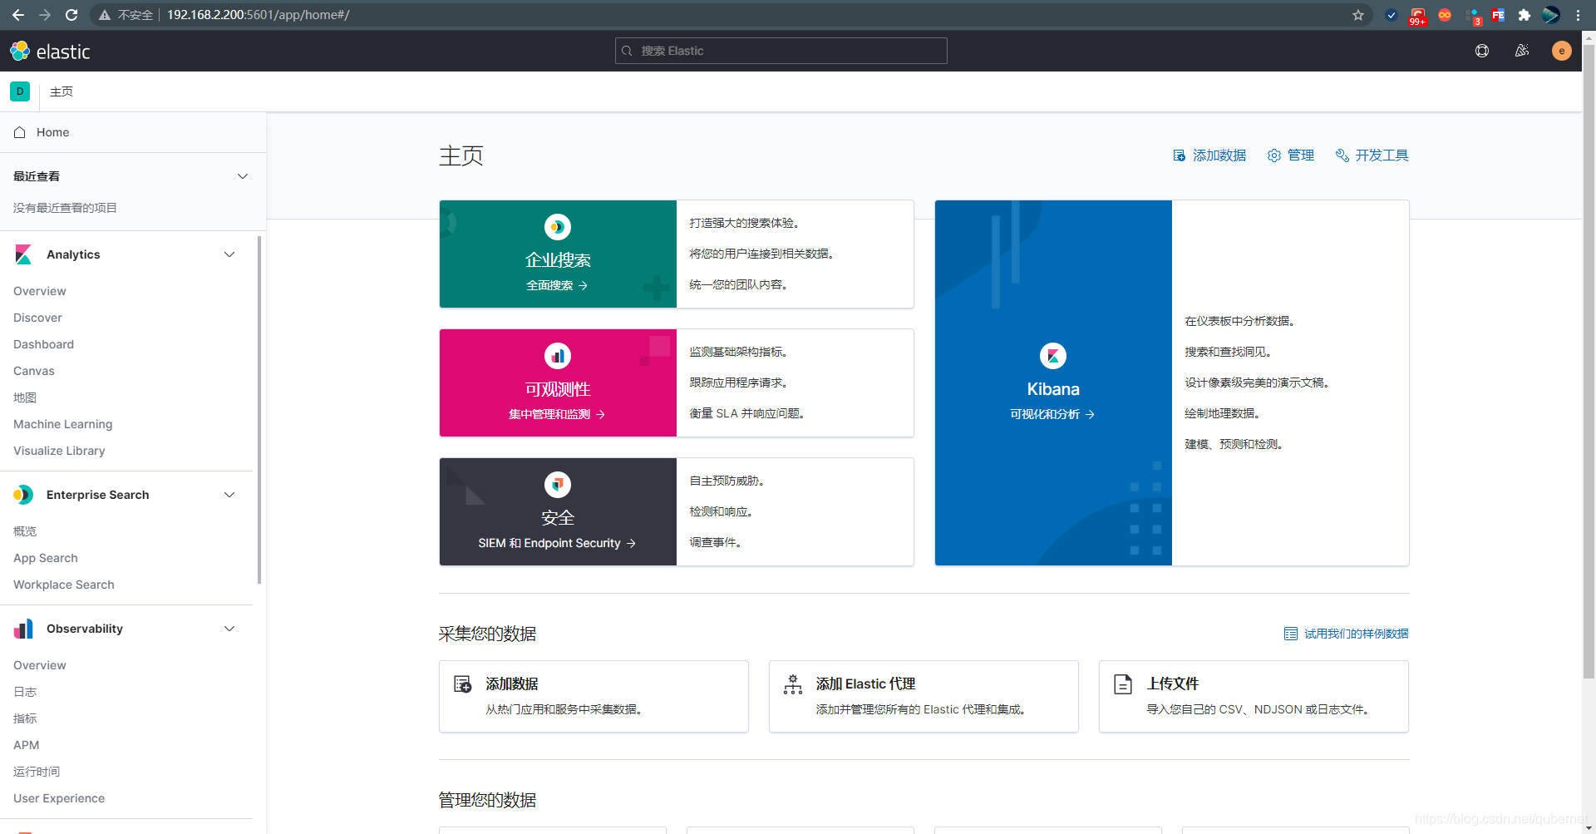This screenshot has width=1596, height=834.
Task: Open Chrome three-dot menu
Action: (1578, 15)
